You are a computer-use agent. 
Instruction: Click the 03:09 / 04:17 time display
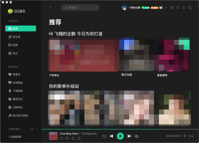pyautogui.click(x=173, y=136)
